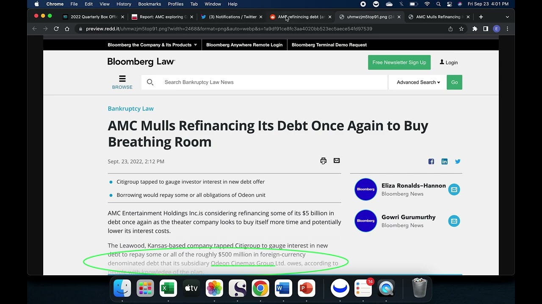Viewport: 542px width, 304px height.
Task: Open Chrome tab search chevron
Action: pos(507,17)
